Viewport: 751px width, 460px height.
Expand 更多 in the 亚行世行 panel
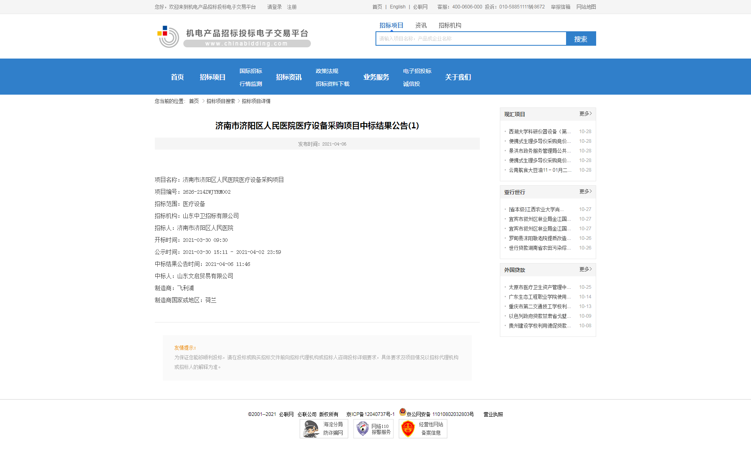coord(584,192)
